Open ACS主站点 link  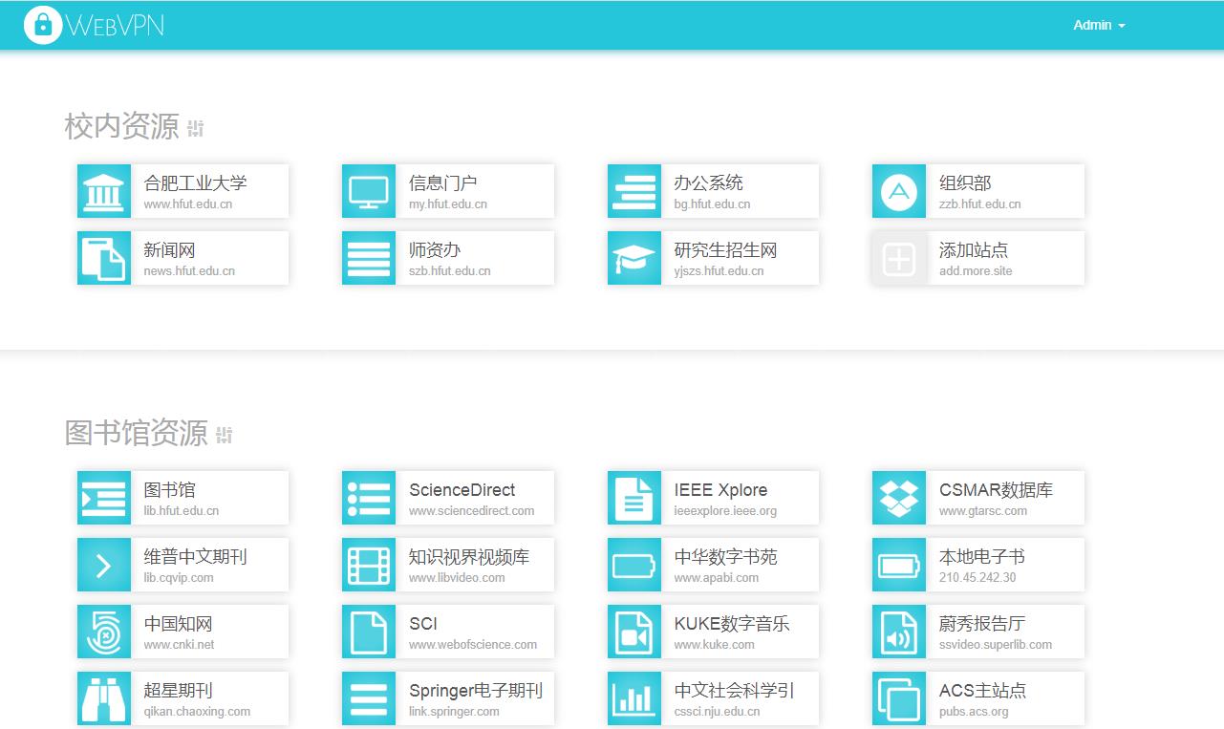coord(982,690)
